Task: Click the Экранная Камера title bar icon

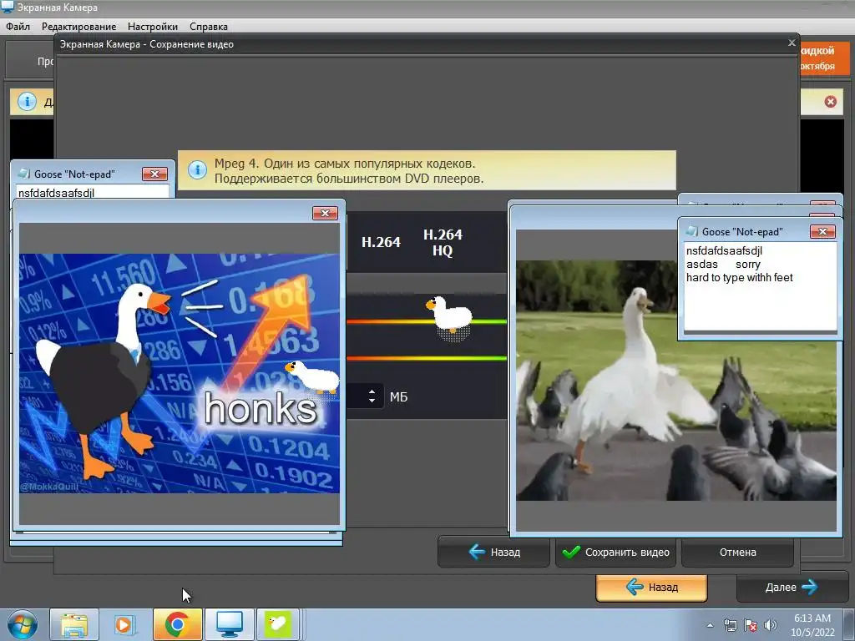Action: (x=8, y=7)
